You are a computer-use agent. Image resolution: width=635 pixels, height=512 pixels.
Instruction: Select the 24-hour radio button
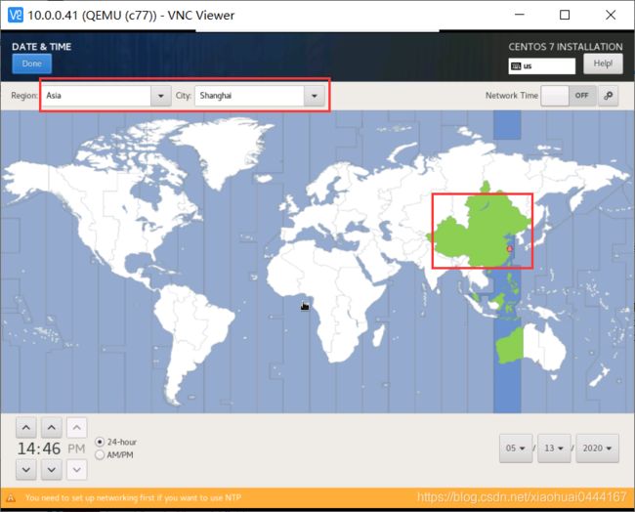click(x=100, y=442)
